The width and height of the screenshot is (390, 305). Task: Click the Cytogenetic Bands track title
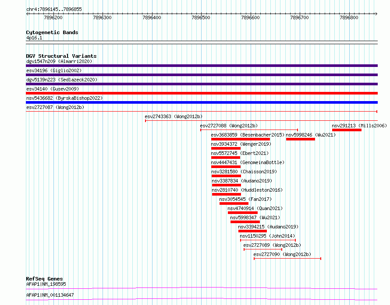pyautogui.click(x=52, y=32)
